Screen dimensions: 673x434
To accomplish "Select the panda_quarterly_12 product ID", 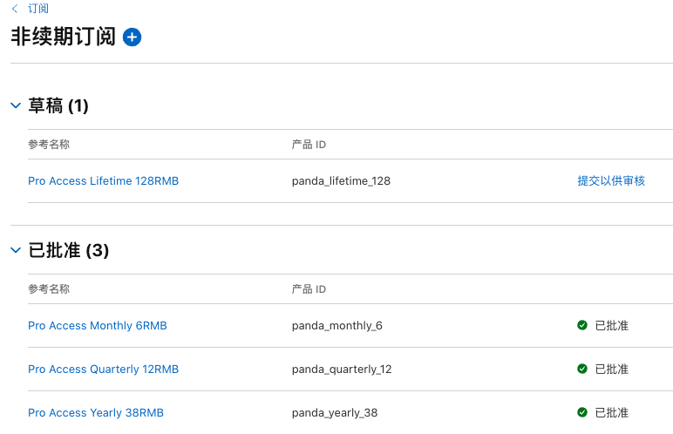I will tap(342, 370).
